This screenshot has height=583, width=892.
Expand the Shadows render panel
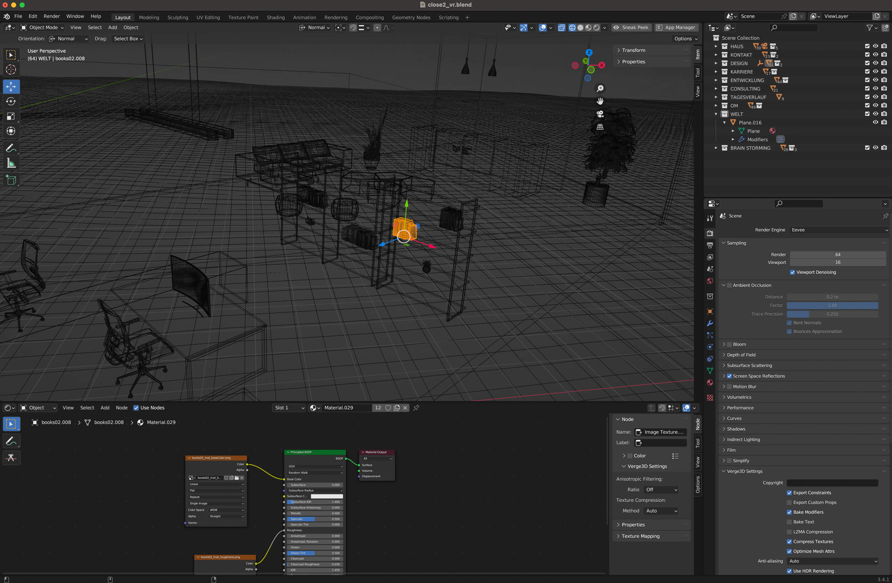click(x=736, y=429)
